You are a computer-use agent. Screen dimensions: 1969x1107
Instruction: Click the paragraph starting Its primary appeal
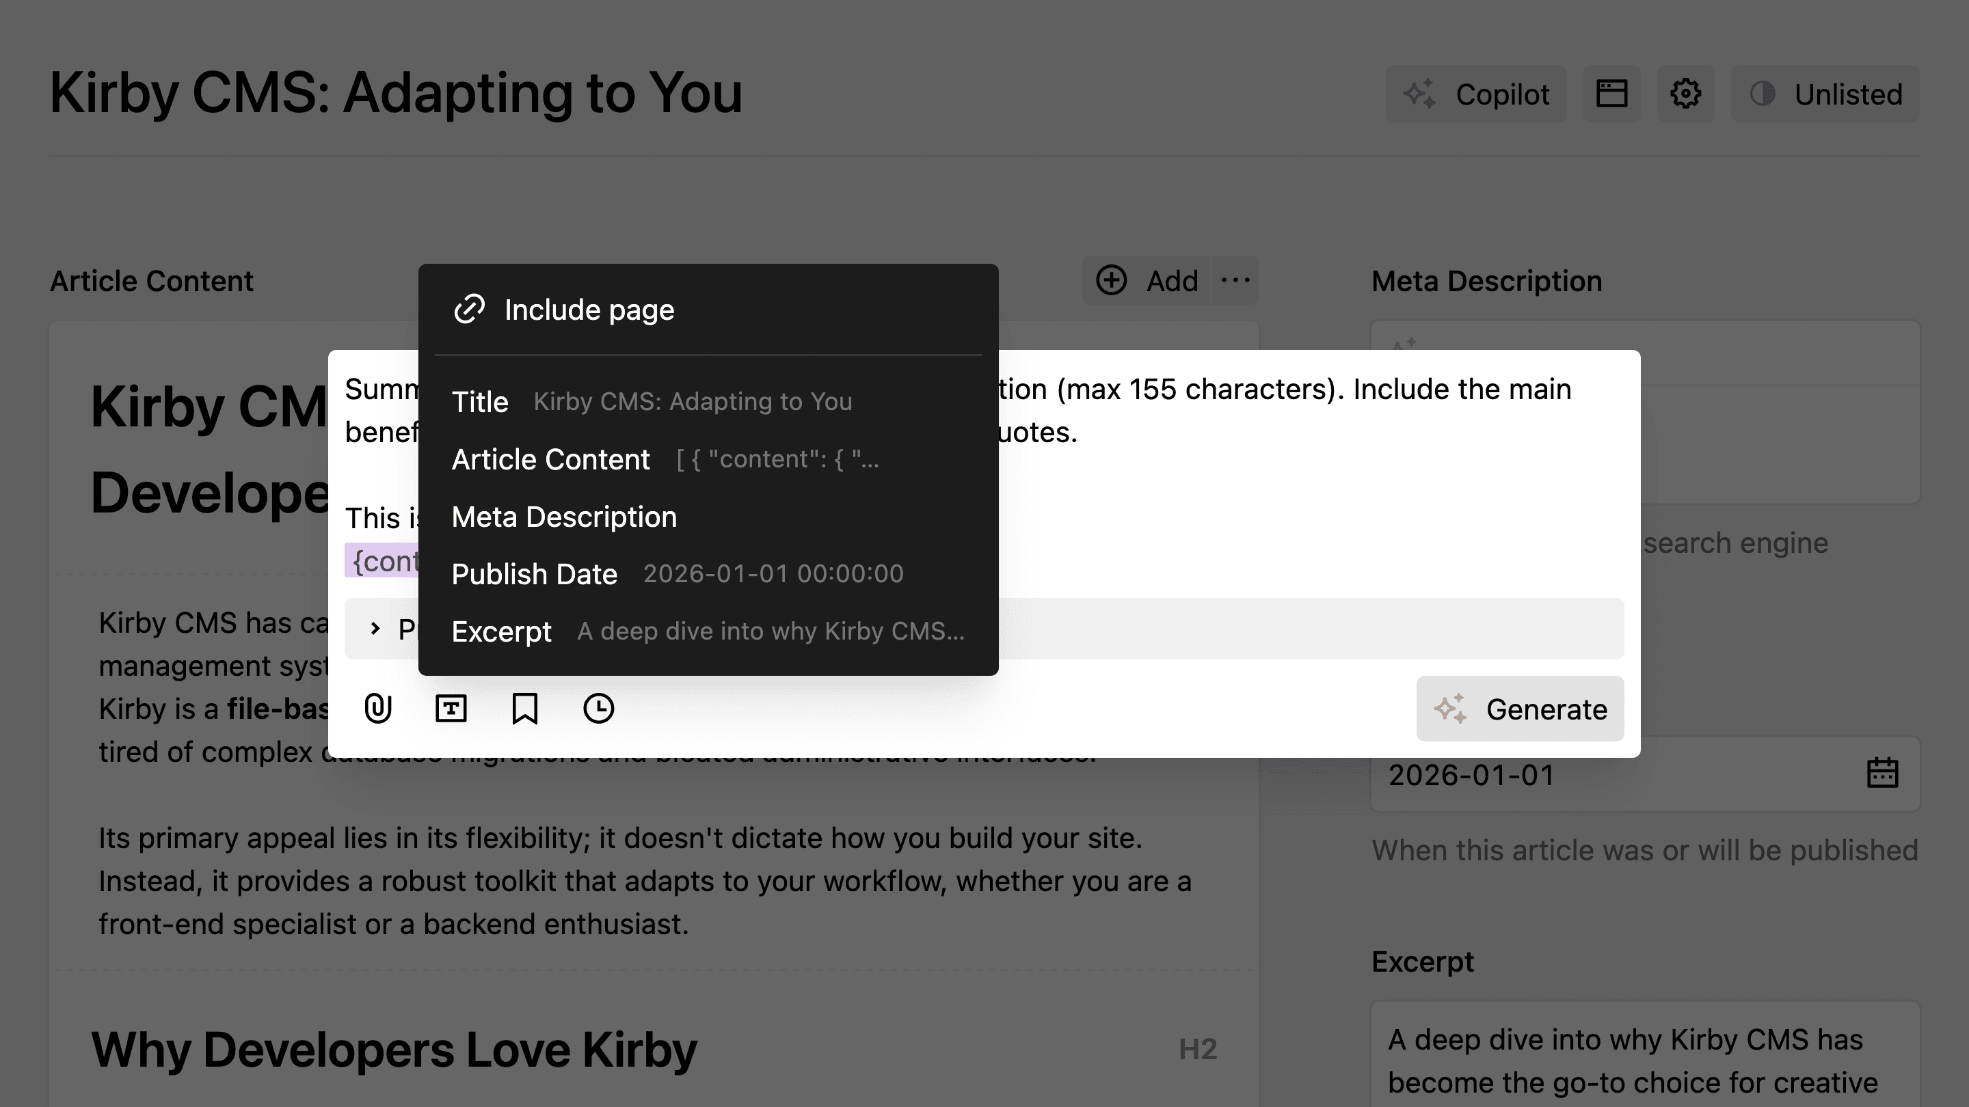coord(645,881)
